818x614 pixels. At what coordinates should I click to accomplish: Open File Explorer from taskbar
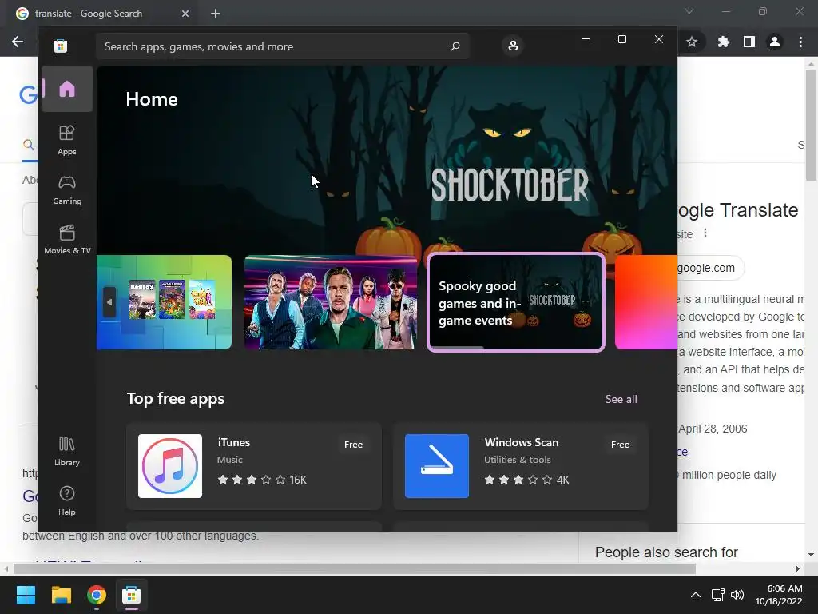61,595
